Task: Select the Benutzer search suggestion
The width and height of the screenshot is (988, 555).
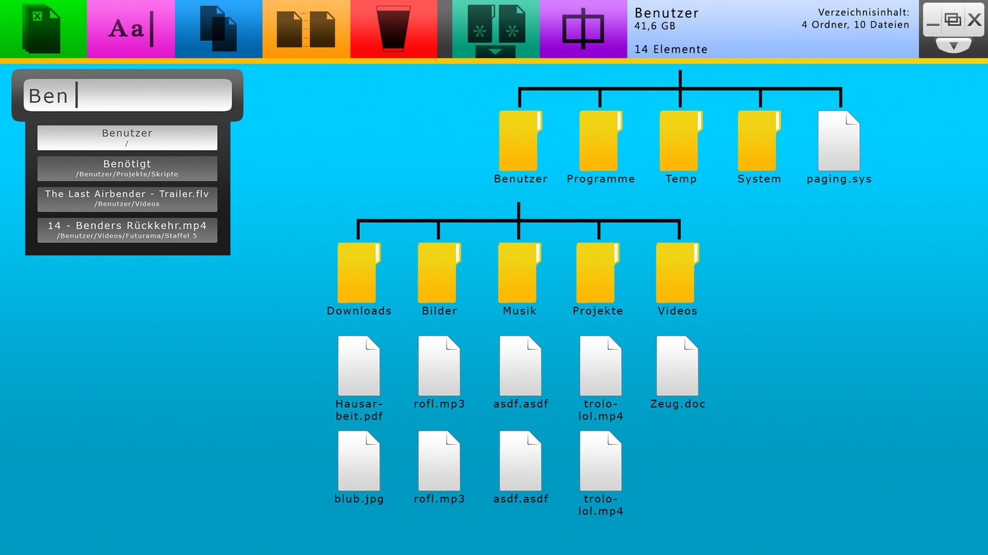Action: click(x=127, y=137)
